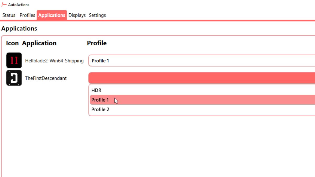Image resolution: width=315 pixels, height=177 pixels.
Task: Click the Application column header
Action: (x=39, y=43)
